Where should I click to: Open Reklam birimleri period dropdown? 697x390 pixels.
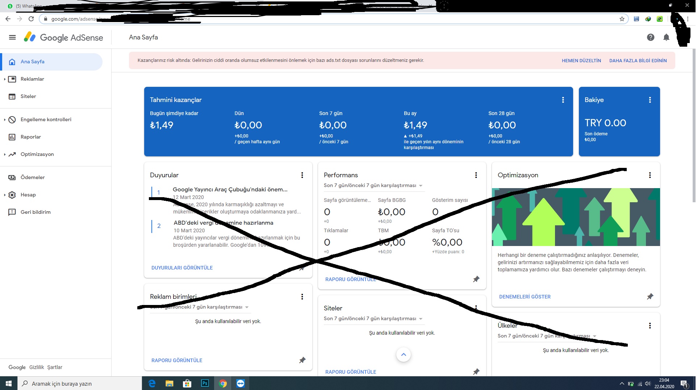(200, 307)
